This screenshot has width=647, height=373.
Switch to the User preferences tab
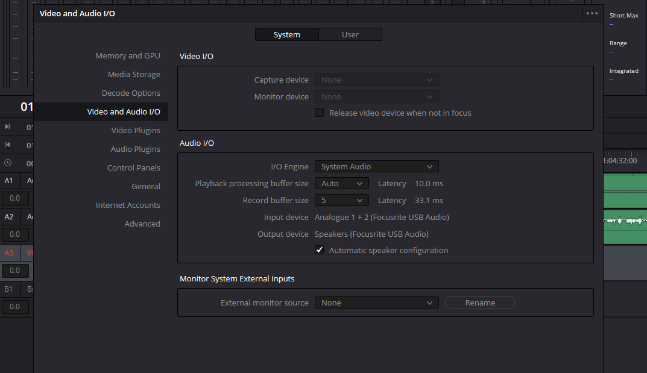(350, 34)
